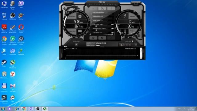This screenshot has height=111, width=197.
Task: Click OBS Studio in the taskbar
Action: (38, 109)
